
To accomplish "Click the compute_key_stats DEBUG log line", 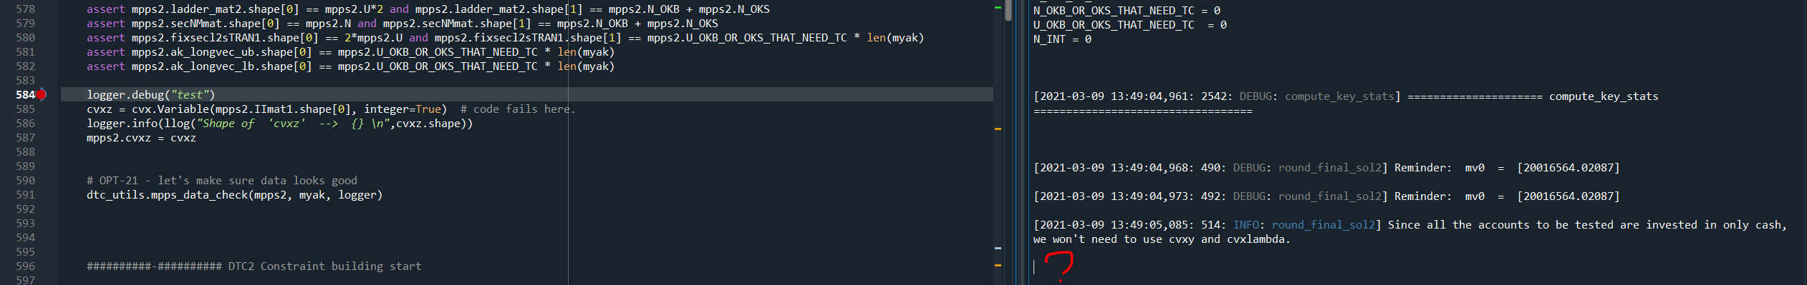I will 1346,104.
